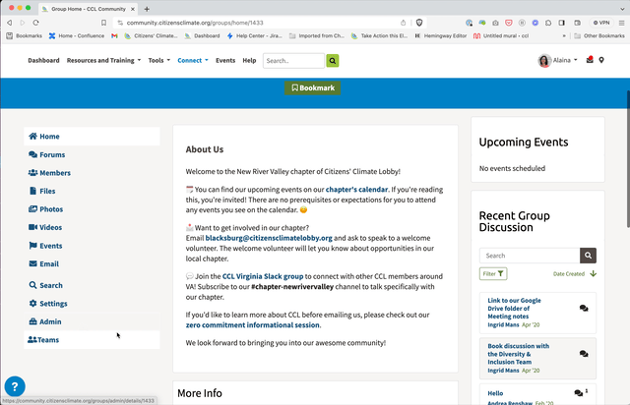Click the green search magnifier button in navbar
Viewport: 630px width, 405px height.
coord(333,61)
